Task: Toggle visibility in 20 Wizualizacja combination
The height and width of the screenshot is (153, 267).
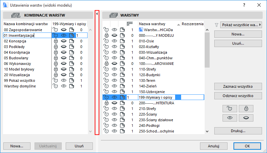Action: [x=63, y=75]
